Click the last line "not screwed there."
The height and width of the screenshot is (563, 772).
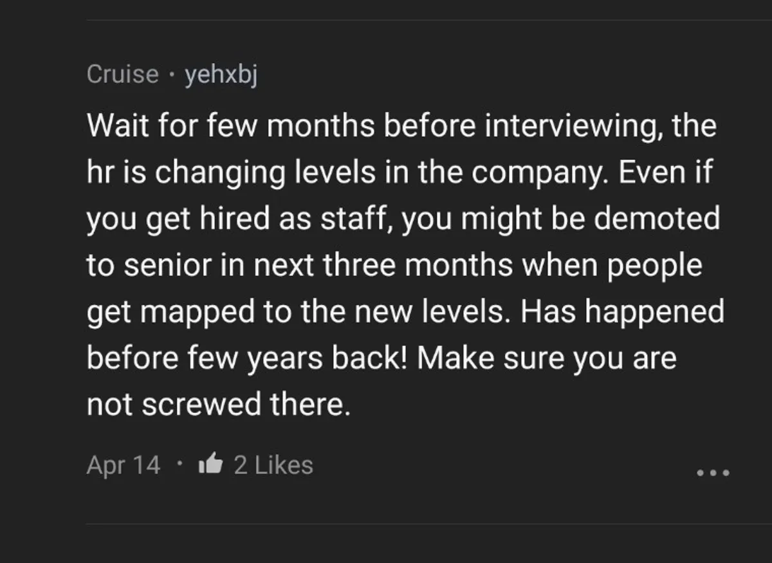(x=219, y=405)
